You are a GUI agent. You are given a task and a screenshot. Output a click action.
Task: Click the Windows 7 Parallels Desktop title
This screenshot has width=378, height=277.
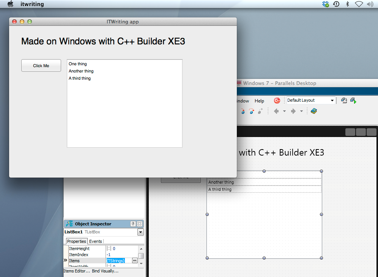pos(279,83)
